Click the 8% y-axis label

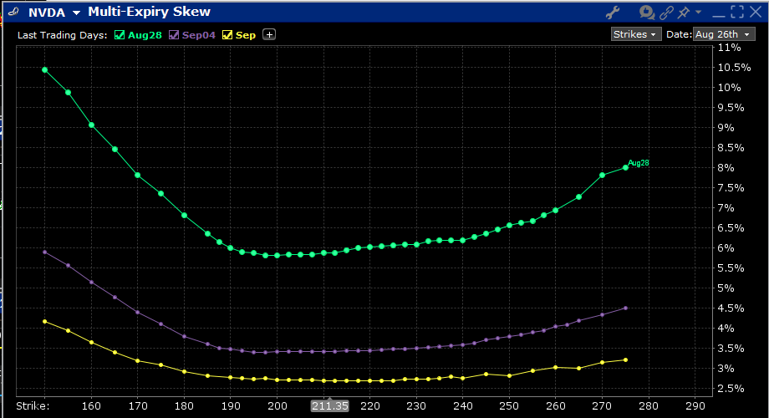726,168
